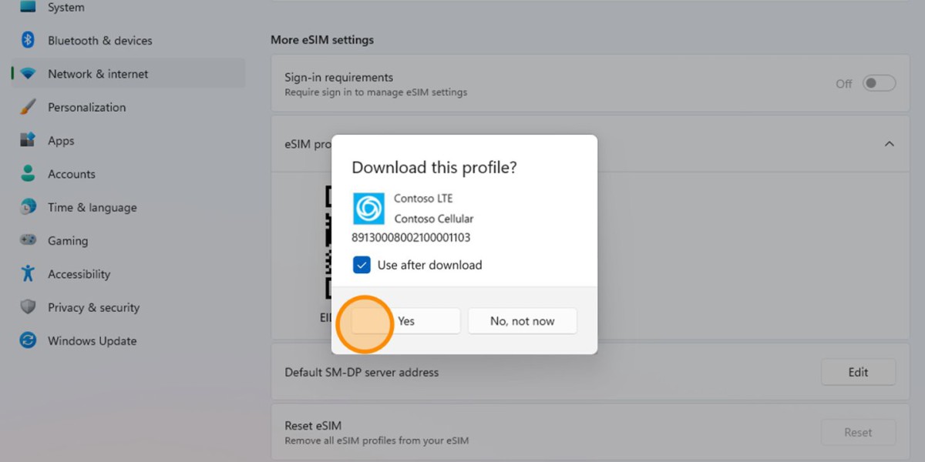Uncheck the Use after download checkbox
This screenshot has height=462, width=925.
tap(362, 265)
